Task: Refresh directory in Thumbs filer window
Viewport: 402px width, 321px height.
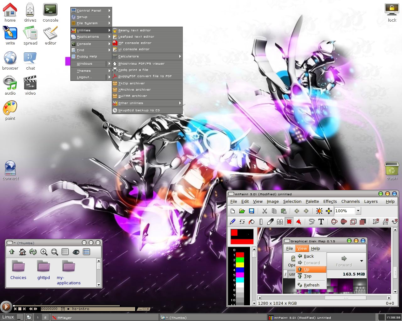Action: tap(33, 252)
